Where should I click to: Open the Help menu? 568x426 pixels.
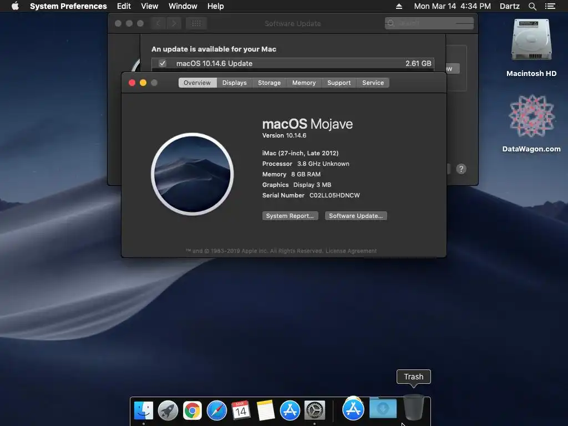(216, 6)
